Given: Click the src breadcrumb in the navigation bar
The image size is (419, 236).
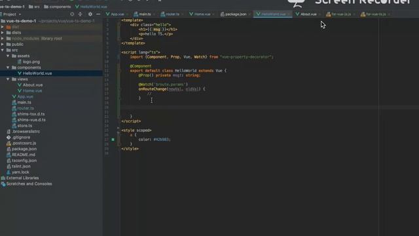Looking at the screenshot, I should (34, 7).
